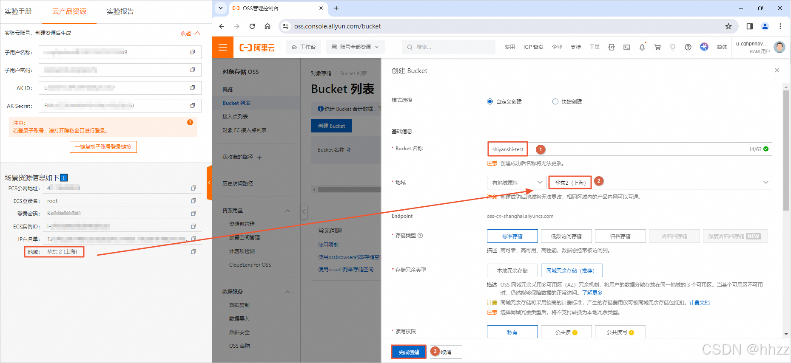Viewport: 791px width, 363px height.
Task: Open the help question mark icon
Action: point(688,47)
